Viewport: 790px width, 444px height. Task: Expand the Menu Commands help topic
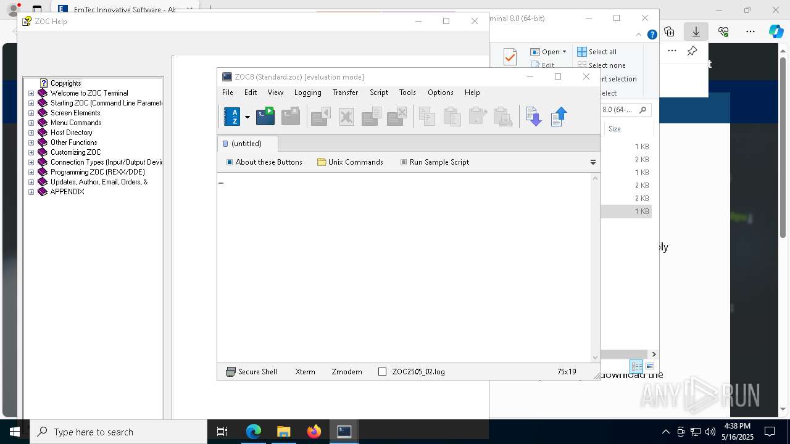point(31,123)
